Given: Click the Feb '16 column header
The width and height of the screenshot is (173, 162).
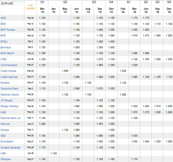Looking at the screenshot, I should coord(123,10).
